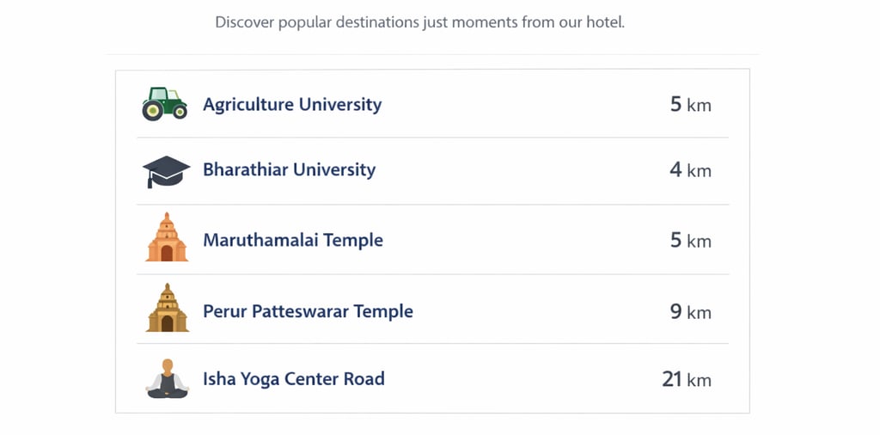Click the green tractor icon
The height and width of the screenshot is (435, 880).
tap(164, 104)
